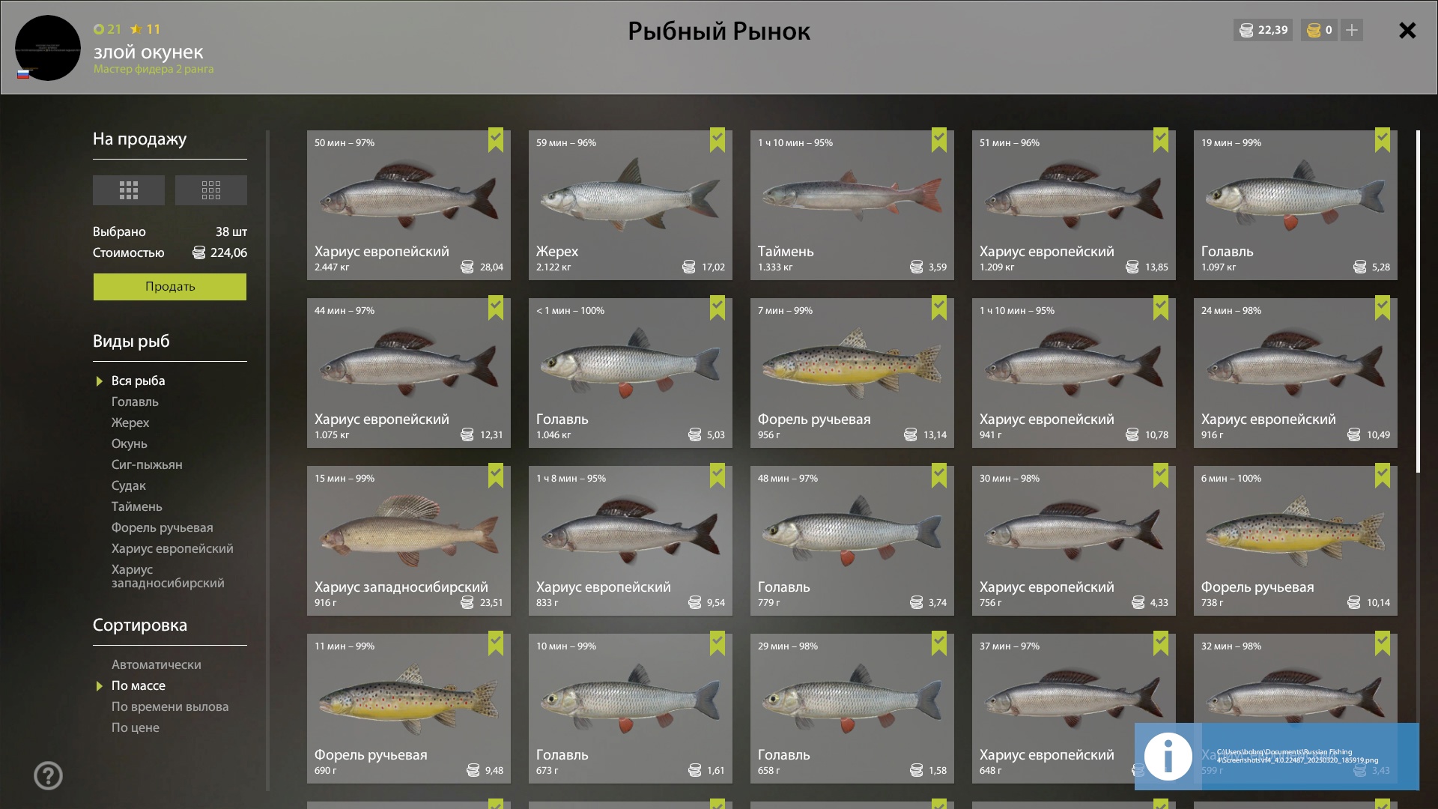This screenshot has width=1438, height=809.
Task: Deselect the check on Голавль 1.097 кг
Action: pos(1383,140)
